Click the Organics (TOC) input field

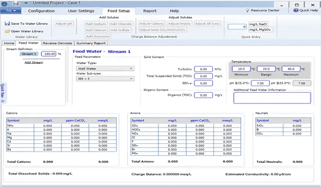204,95
